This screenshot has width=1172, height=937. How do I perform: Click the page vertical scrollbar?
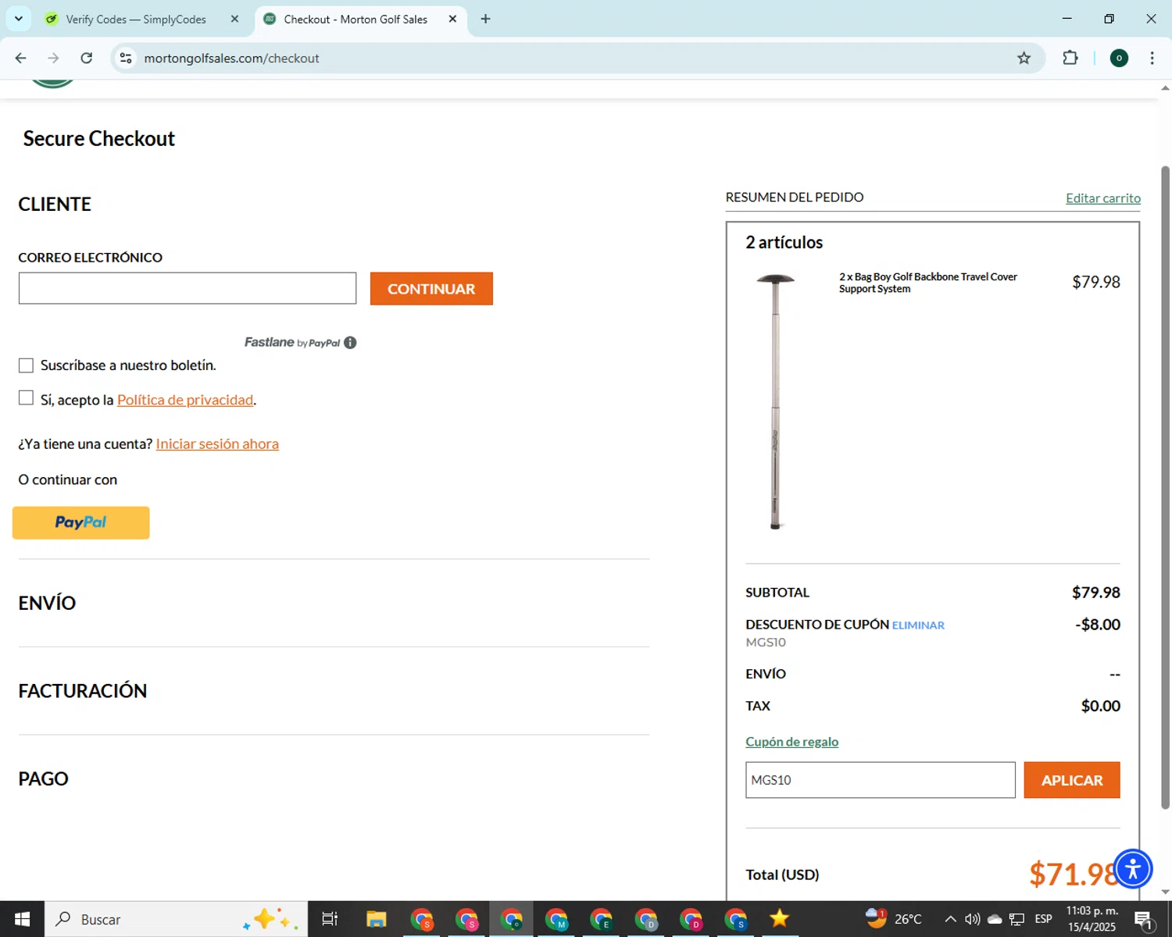[1165, 488]
